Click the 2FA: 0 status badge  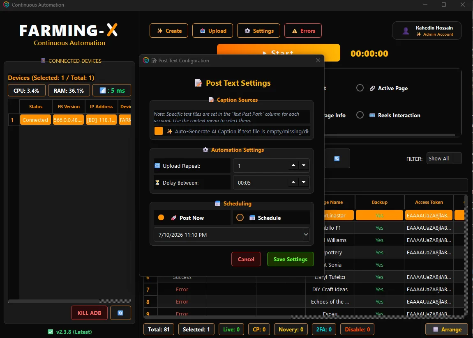tap(324, 329)
